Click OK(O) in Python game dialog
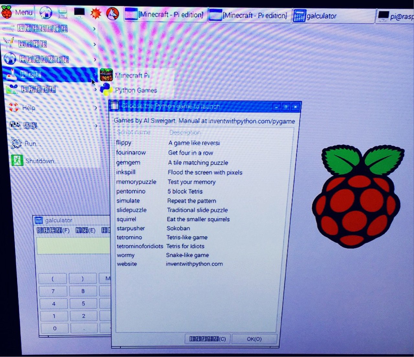The height and width of the screenshot is (357, 414). (x=254, y=339)
